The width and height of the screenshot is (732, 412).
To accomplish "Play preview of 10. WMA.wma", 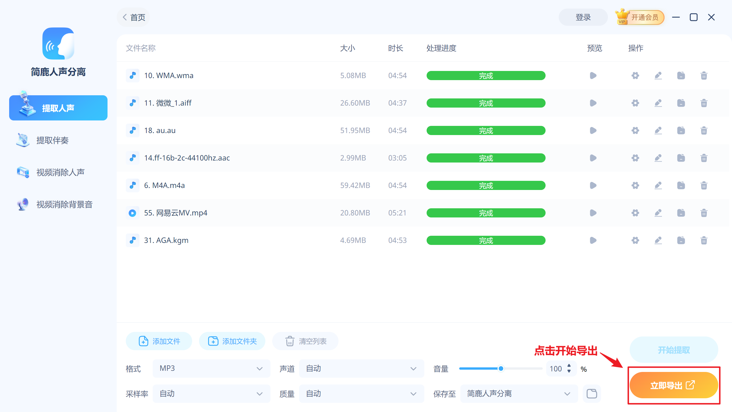I will pyautogui.click(x=593, y=76).
